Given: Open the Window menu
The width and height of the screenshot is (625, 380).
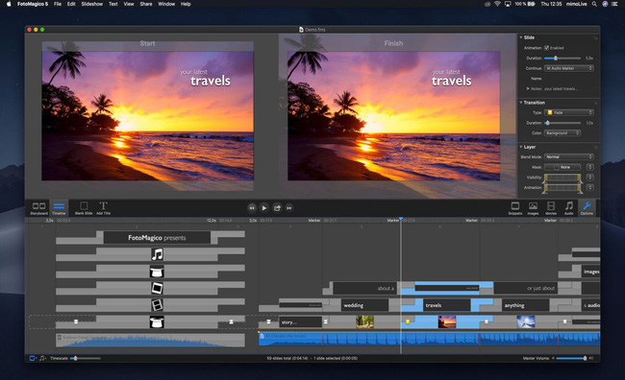Looking at the screenshot, I should pyautogui.click(x=166, y=4).
